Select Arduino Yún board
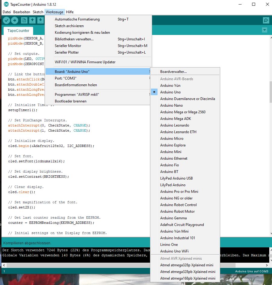Image resolution: width=272 pixels, height=285 pixels. point(185,86)
